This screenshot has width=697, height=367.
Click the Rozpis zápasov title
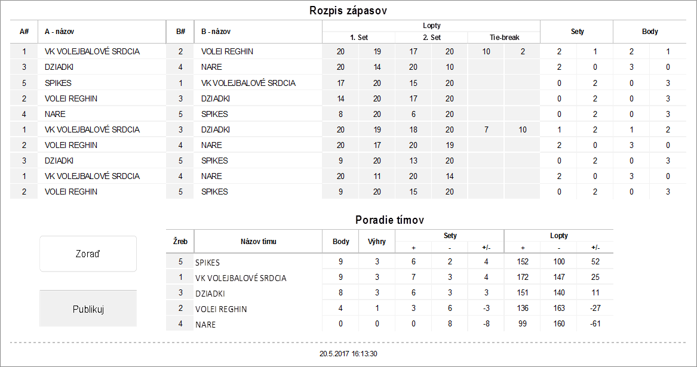point(348,11)
